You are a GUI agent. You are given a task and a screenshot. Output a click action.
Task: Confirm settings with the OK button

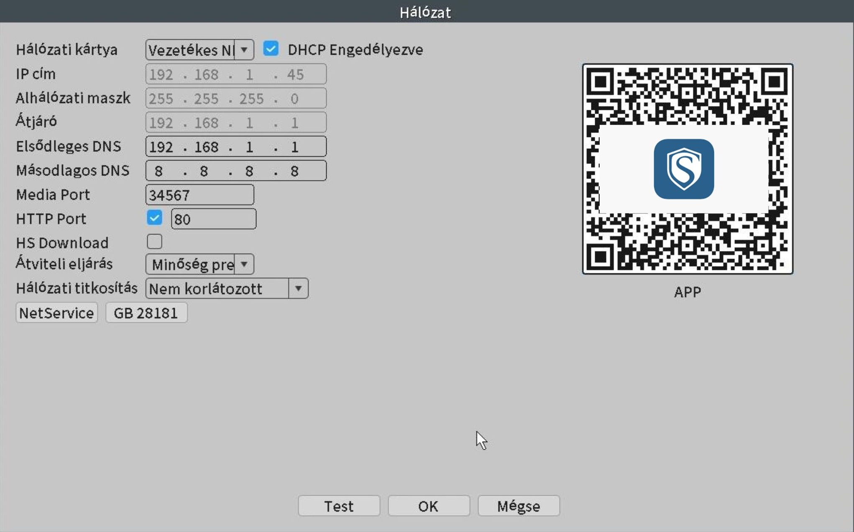(x=428, y=506)
